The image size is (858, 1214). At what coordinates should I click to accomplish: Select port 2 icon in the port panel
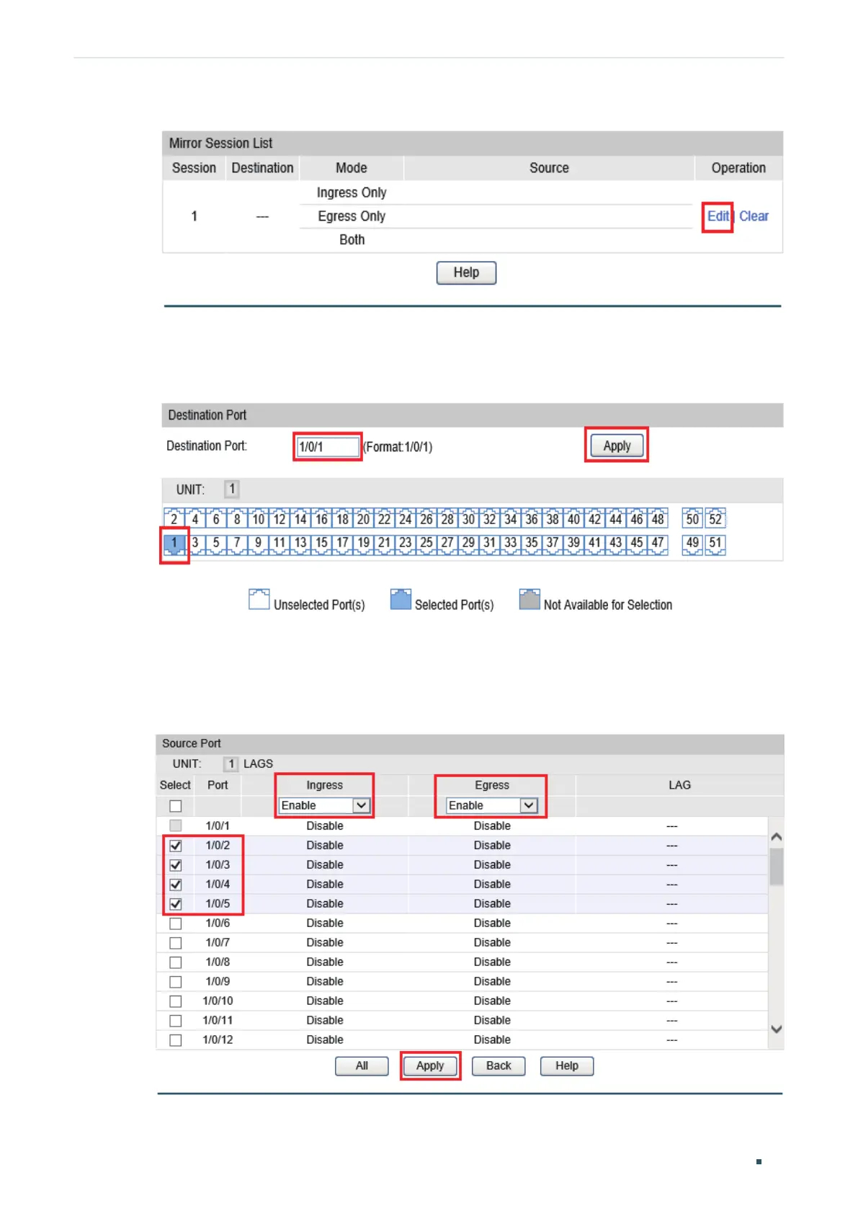(x=174, y=518)
